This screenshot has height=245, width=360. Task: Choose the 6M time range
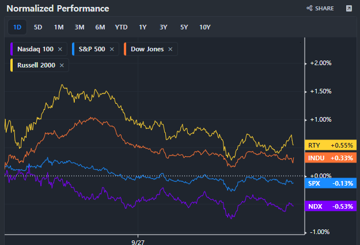(100, 27)
